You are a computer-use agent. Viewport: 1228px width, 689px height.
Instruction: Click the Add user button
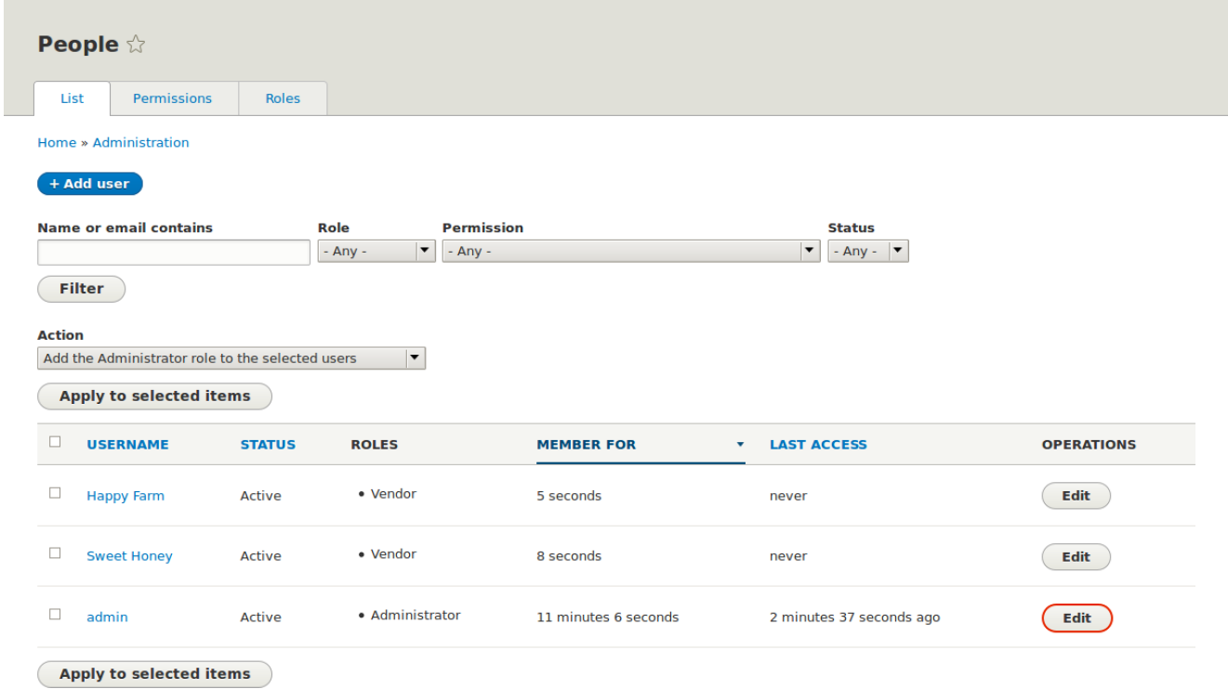click(x=89, y=183)
